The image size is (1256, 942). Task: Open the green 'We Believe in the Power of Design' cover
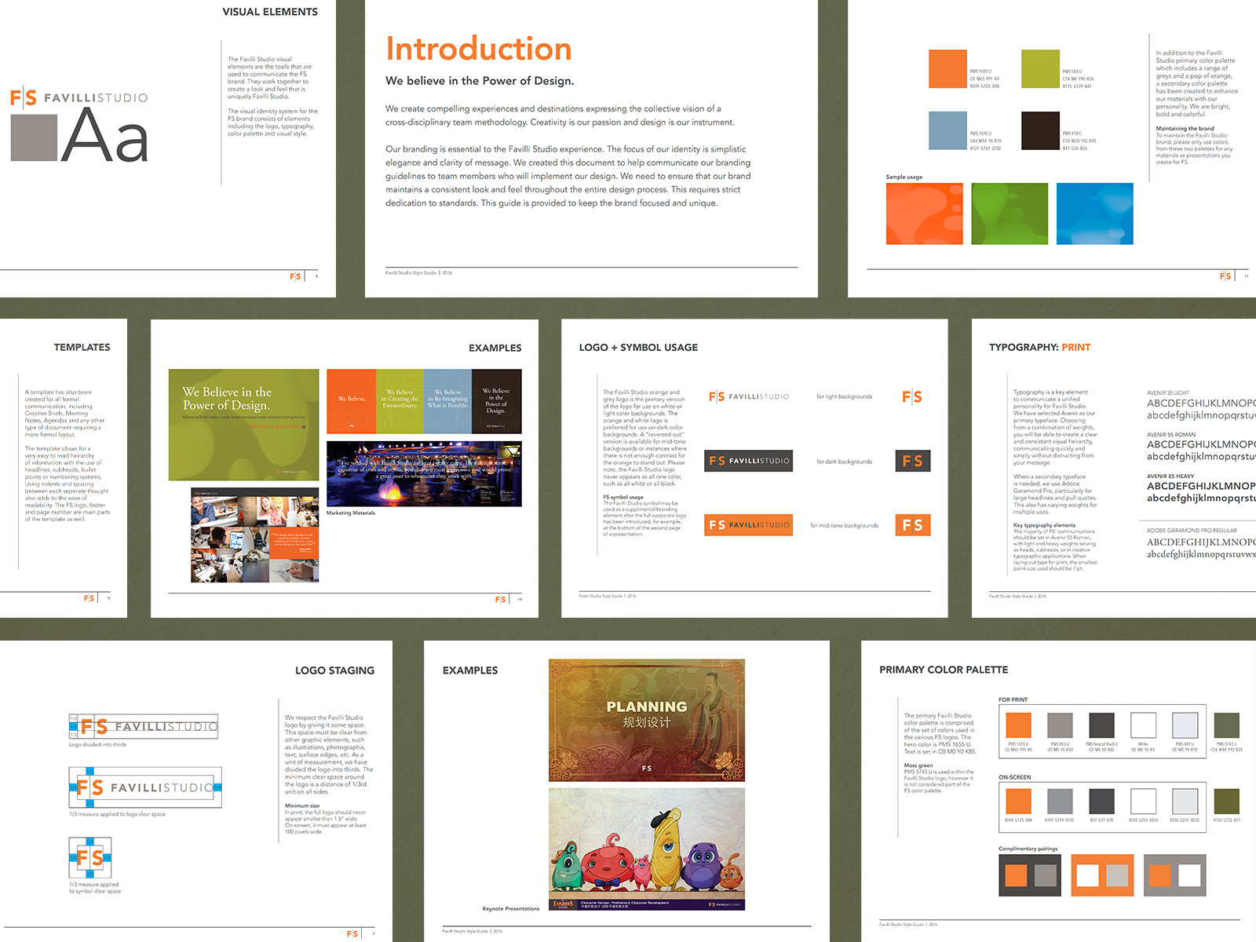244,425
